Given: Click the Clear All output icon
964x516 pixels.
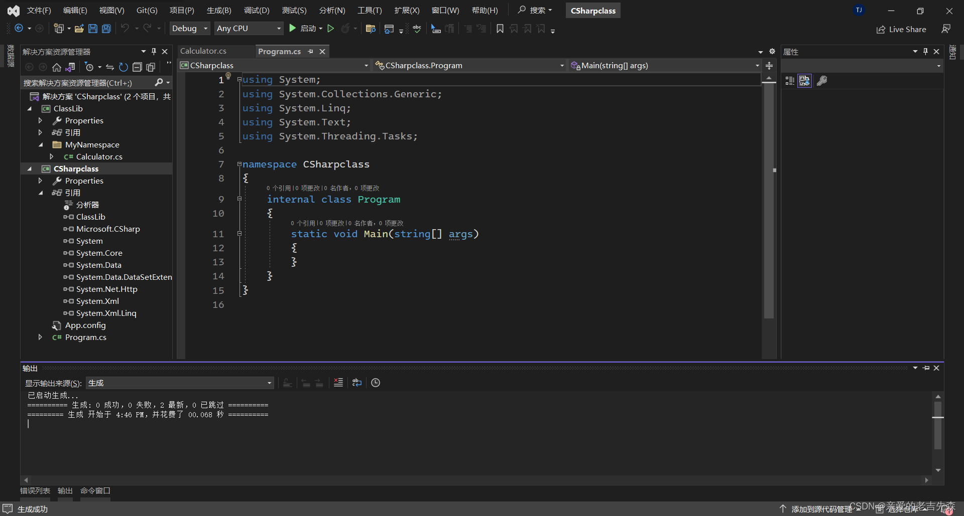Looking at the screenshot, I should [x=338, y=383].
